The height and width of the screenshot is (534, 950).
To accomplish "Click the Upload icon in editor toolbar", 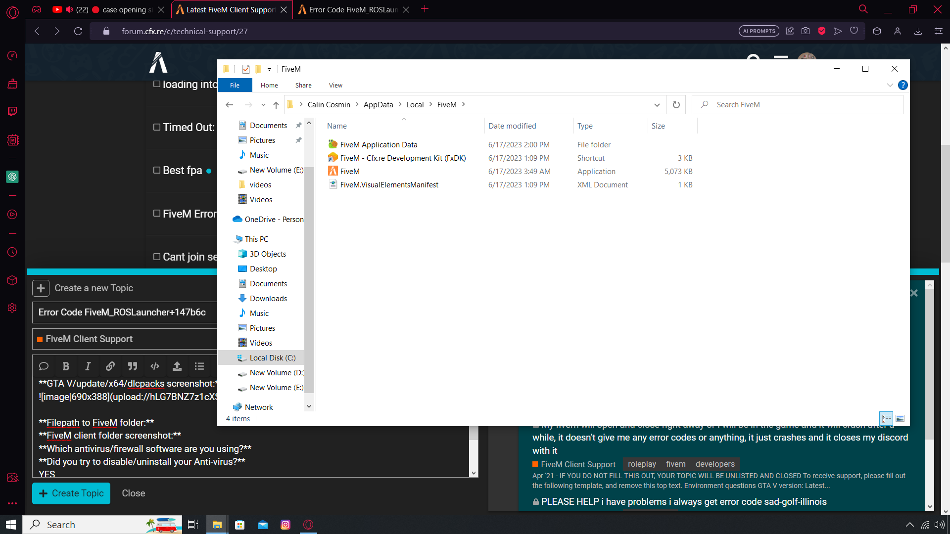I will tap(177, 366).
